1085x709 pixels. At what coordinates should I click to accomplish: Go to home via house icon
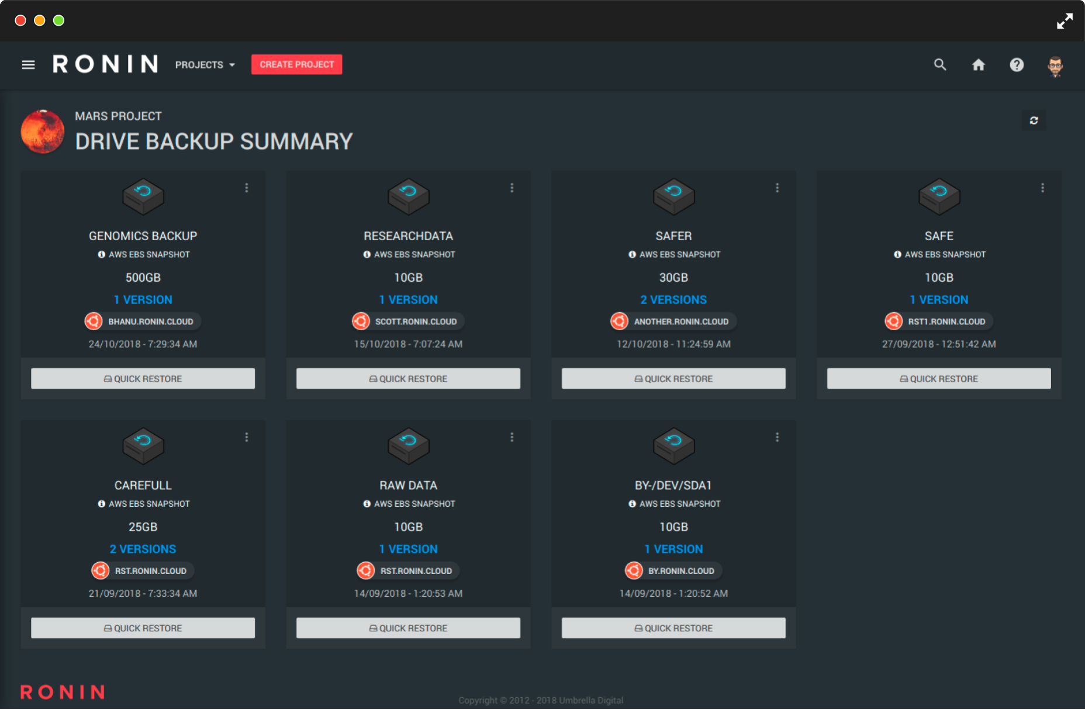(x=978, y=65)
